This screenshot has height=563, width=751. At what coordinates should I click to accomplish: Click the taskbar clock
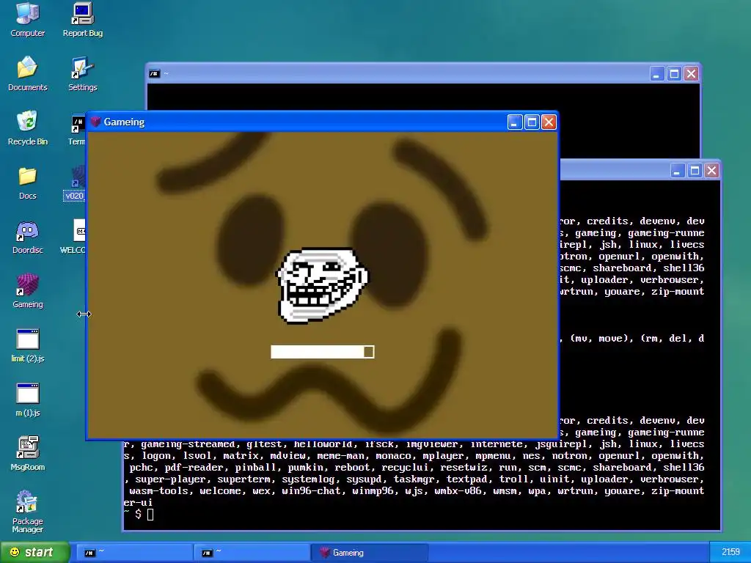[730, 553]
